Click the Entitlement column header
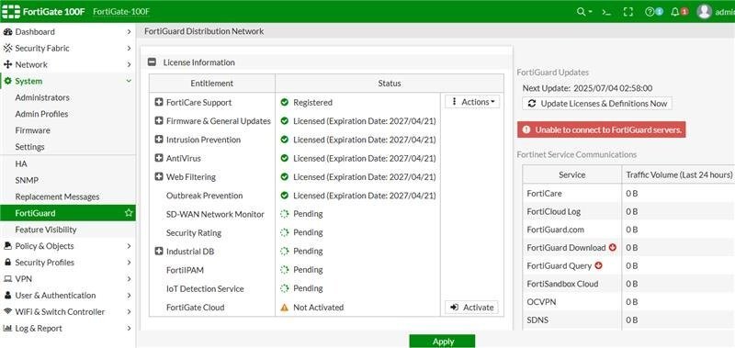This screenshot has width=735, height=348. 212,84
